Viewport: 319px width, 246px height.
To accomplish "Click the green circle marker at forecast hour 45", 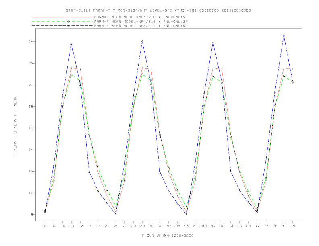I will tap(178, 191).
